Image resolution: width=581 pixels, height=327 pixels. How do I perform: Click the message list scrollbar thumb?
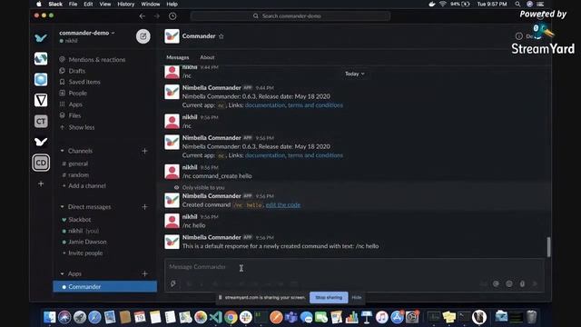pyautogui.click(x=548, y=246)
